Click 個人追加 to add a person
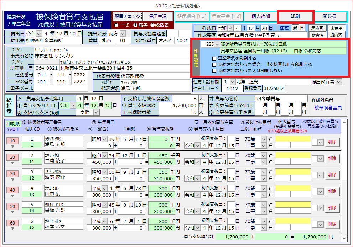The image size is (353, 247). coord(260,16)
